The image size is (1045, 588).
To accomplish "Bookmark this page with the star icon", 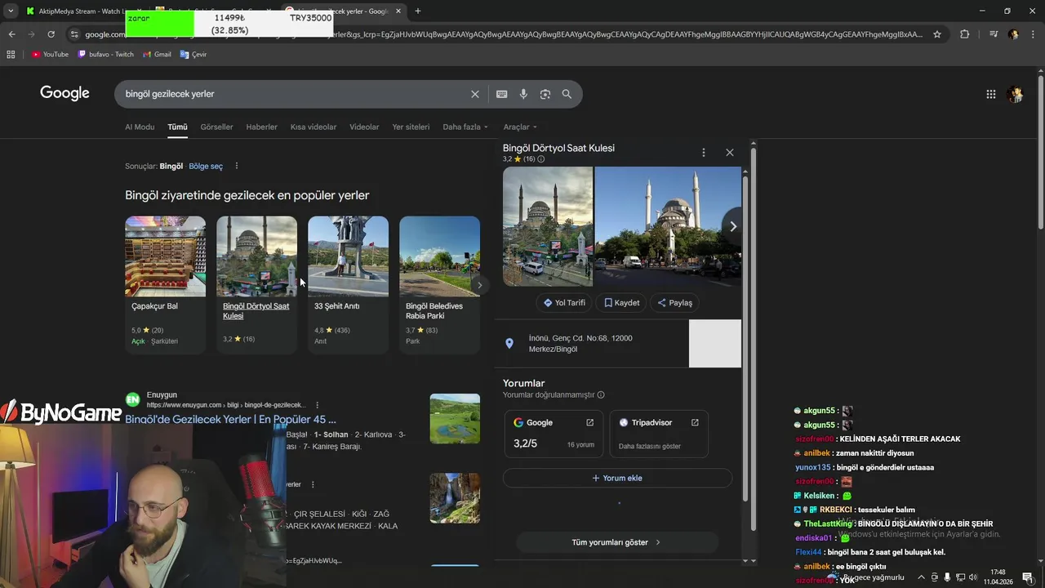I will [x=937, y=34].
